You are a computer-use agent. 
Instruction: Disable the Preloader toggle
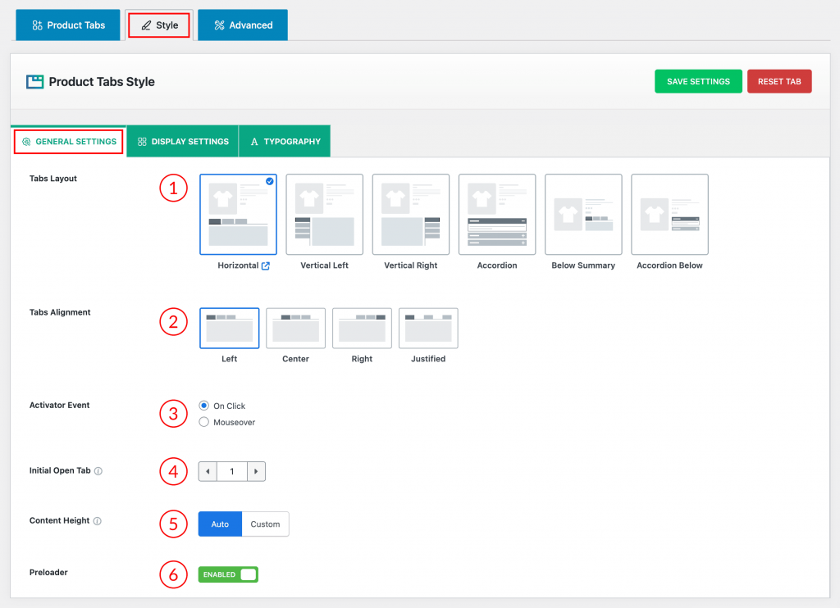pos(228,574)
